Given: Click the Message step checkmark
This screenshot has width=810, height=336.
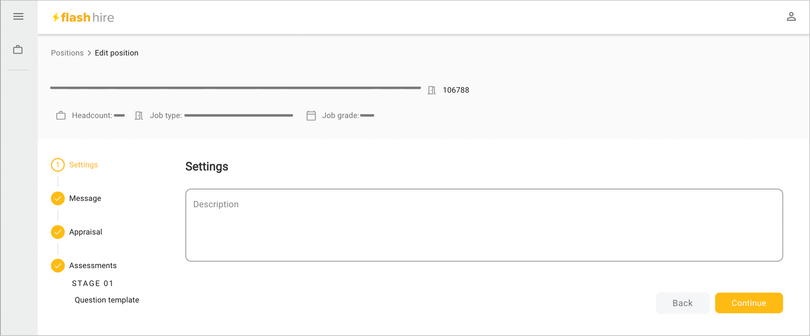Looking at the screenshot, I should 58,198.
